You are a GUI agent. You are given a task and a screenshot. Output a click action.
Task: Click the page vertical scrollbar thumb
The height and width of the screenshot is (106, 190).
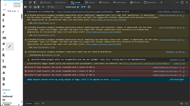pos(22,16)
